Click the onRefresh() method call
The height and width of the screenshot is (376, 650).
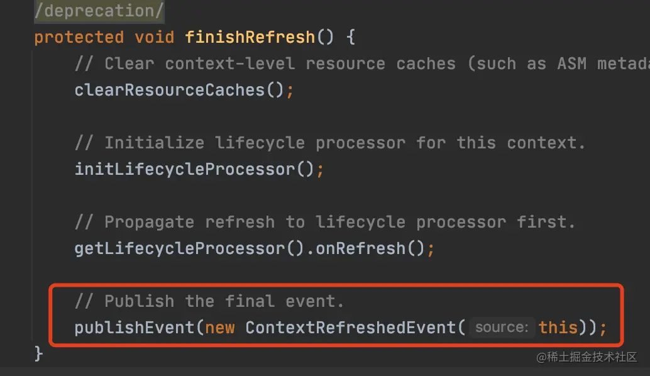[370, 249]
